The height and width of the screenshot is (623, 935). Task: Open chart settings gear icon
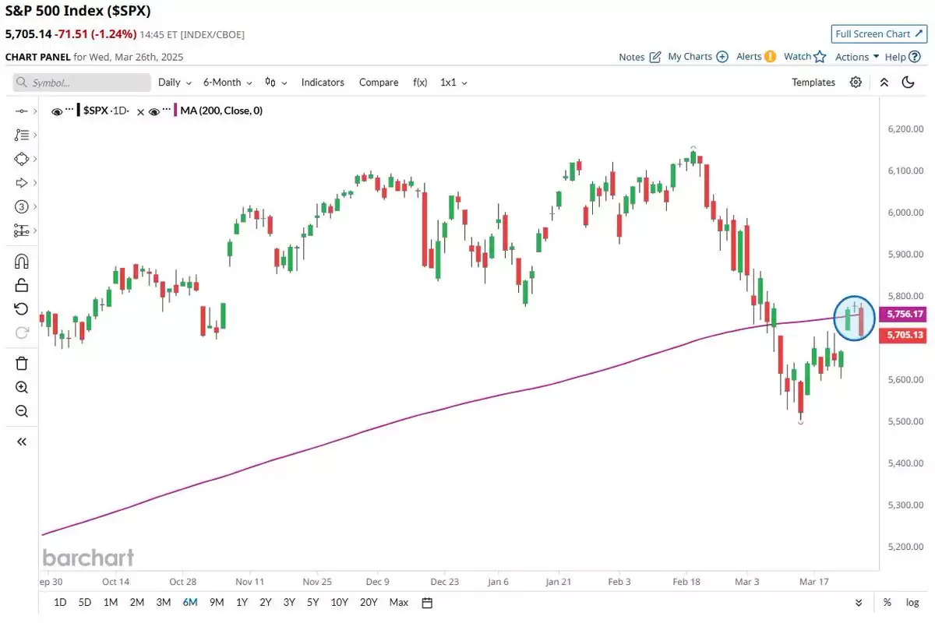[x=856, y=83]
